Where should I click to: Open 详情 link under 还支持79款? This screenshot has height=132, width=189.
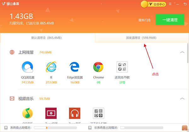coord(122,82)
